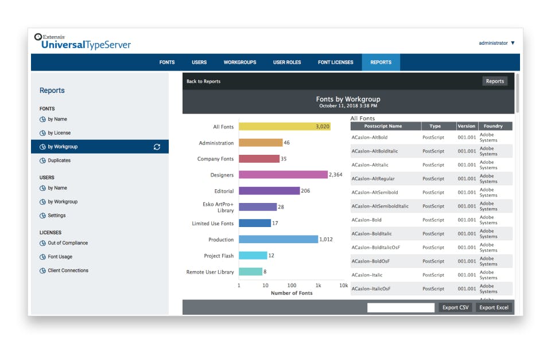The height and width of the screenshot is (344, 551).
Task: Sort by Postscript Name column header
Action: tap(386, 126)
